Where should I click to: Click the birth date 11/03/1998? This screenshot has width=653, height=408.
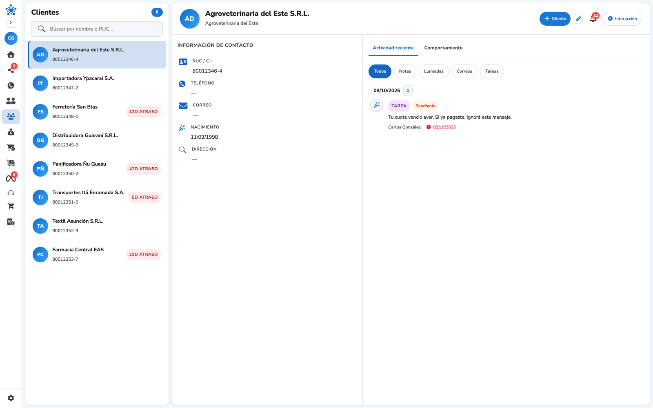(x=204, y=137)
